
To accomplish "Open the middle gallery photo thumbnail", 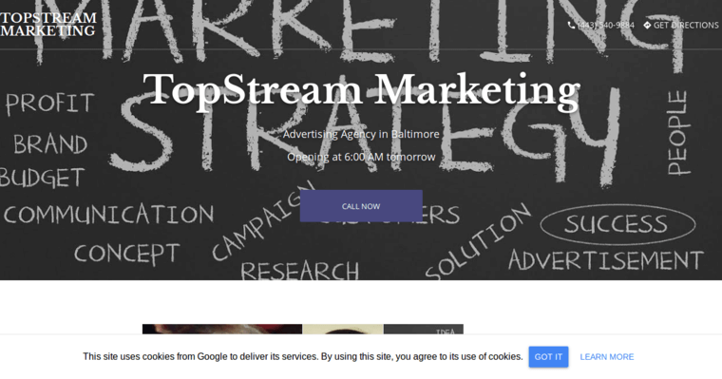I will 343,330.
